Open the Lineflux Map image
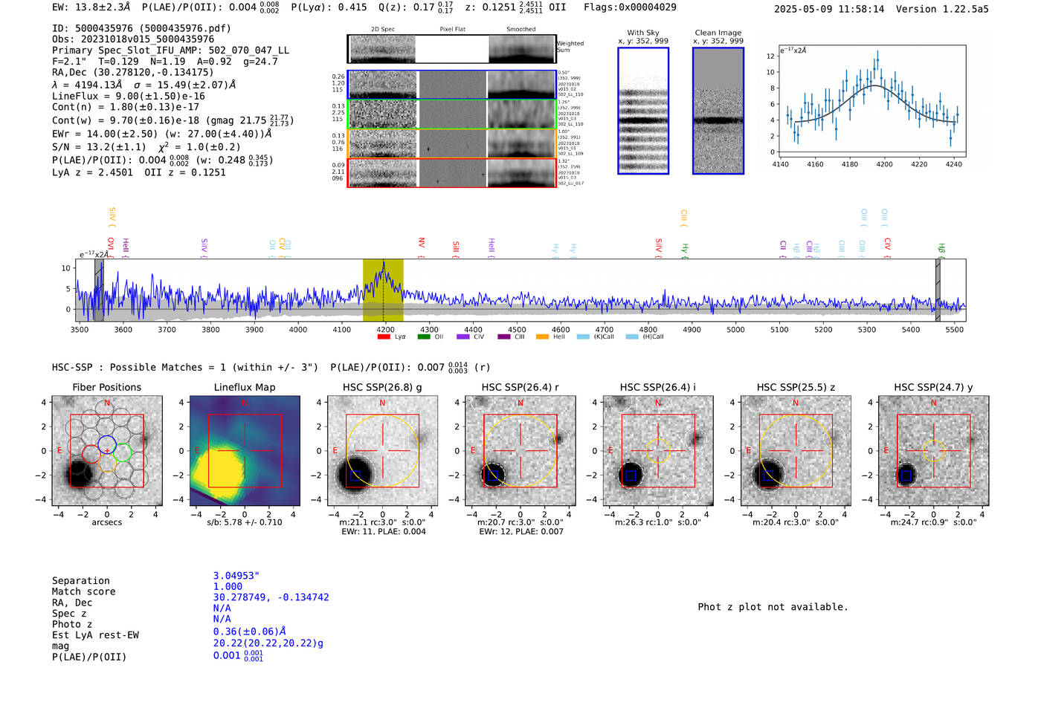The width and height of the screenshot is (1041, 708). (245, 450)
